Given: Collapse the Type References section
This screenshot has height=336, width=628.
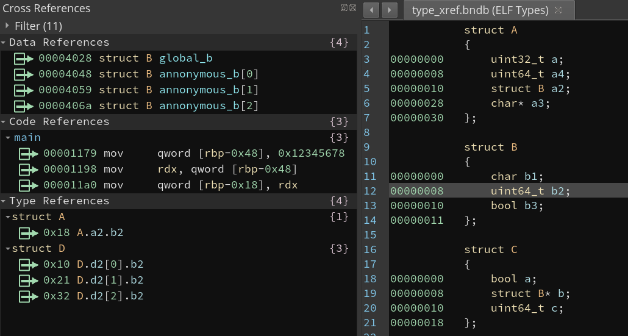Looking at the screenshot, I should (x=3, y=201).
